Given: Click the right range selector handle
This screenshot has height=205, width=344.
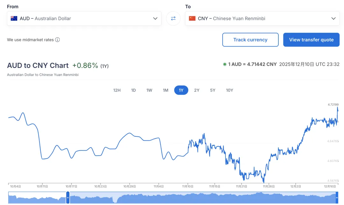Looking at the screenshot, I should tap(337, 198).
